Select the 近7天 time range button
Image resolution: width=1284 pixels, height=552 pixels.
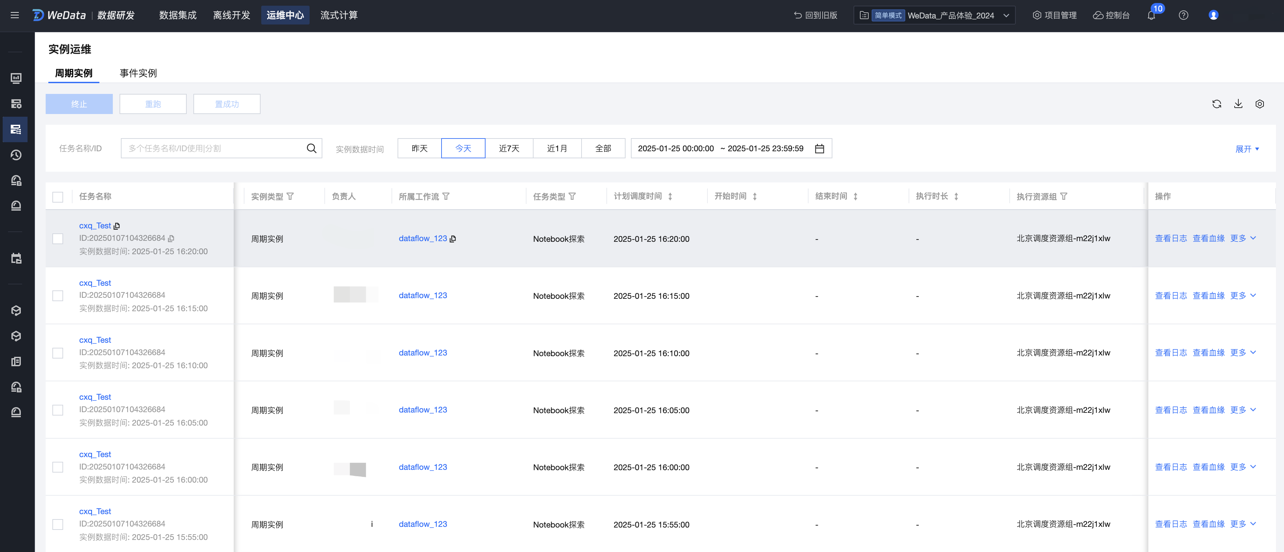(x=508, y=148)
